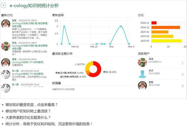Click 隋清's avatar in the active users list
187x128 pixels.
(x=143, y=62)
